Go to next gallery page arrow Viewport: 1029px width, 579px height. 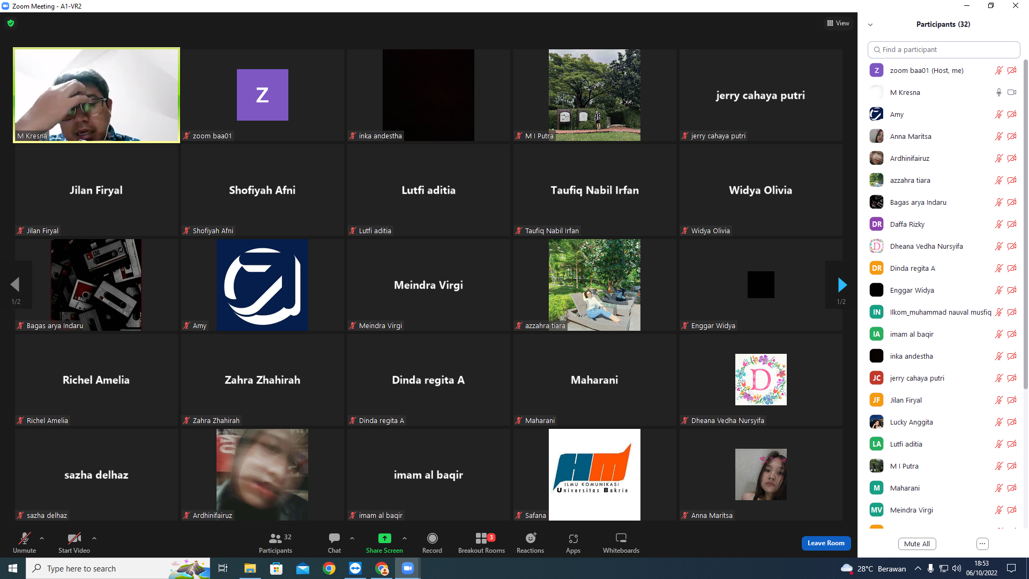tap(841, 285)
